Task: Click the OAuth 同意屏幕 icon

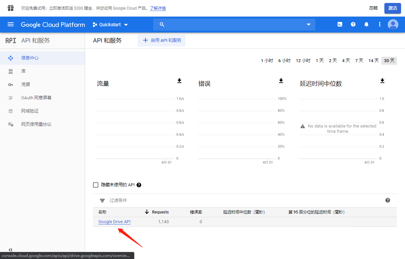Action: tap(11, 98)
